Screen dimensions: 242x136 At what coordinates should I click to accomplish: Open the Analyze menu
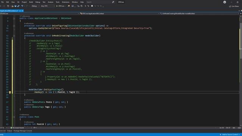tap(50, 2)
